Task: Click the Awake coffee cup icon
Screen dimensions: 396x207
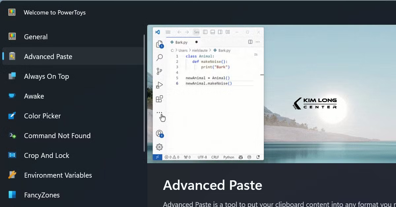Action: (x=12, y=96)
